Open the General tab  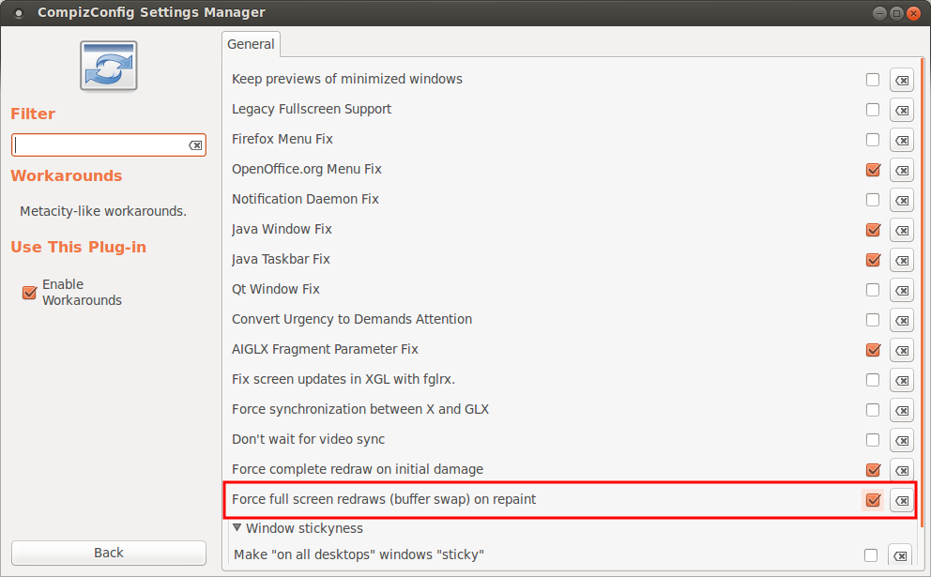[251, 44]
